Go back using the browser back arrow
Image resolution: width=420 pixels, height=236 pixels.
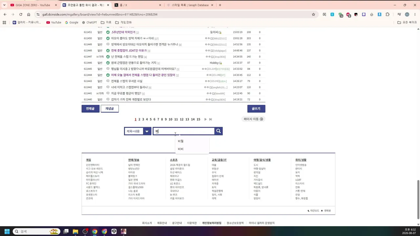(x=5, y=14)
